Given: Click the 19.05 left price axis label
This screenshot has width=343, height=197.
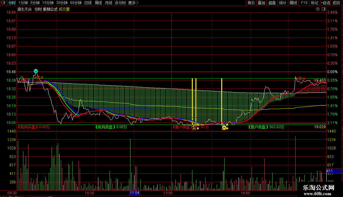Looking at the screenshot, I should click(x=11, y=123).
